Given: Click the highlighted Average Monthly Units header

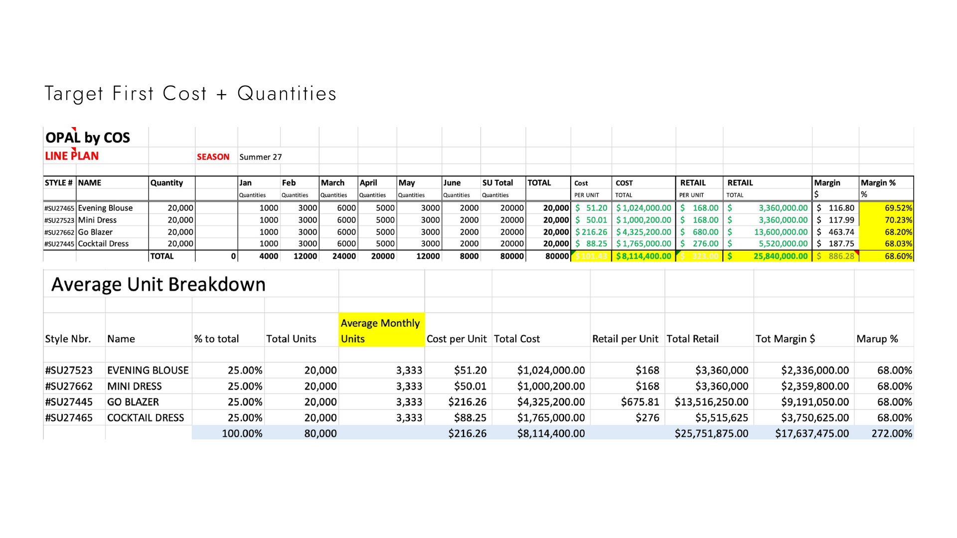Looking at the screenshot, I should pyautogui.click(x=381, y=330).
